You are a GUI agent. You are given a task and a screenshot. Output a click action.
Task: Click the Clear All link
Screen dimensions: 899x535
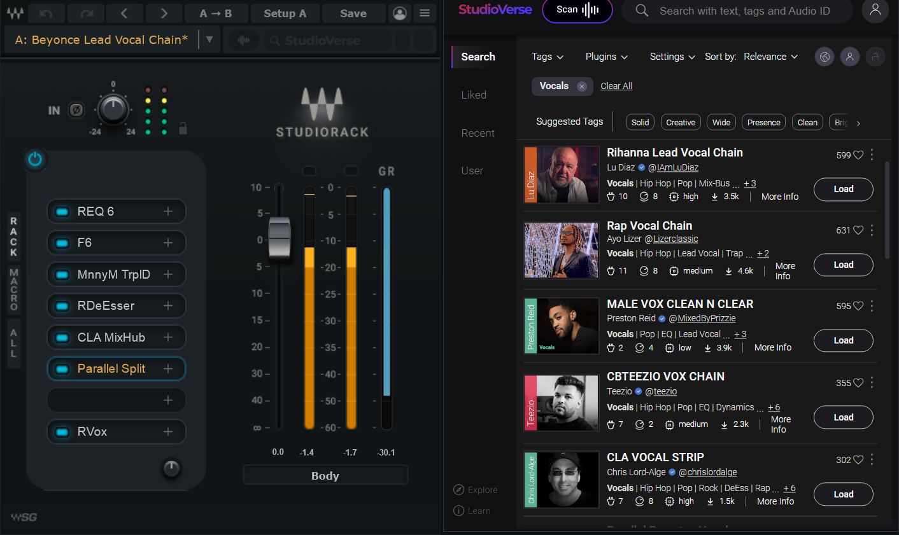616,86
